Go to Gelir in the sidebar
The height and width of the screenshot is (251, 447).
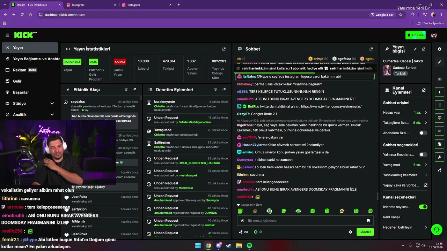pyautogui.click(x=30, y=81)
